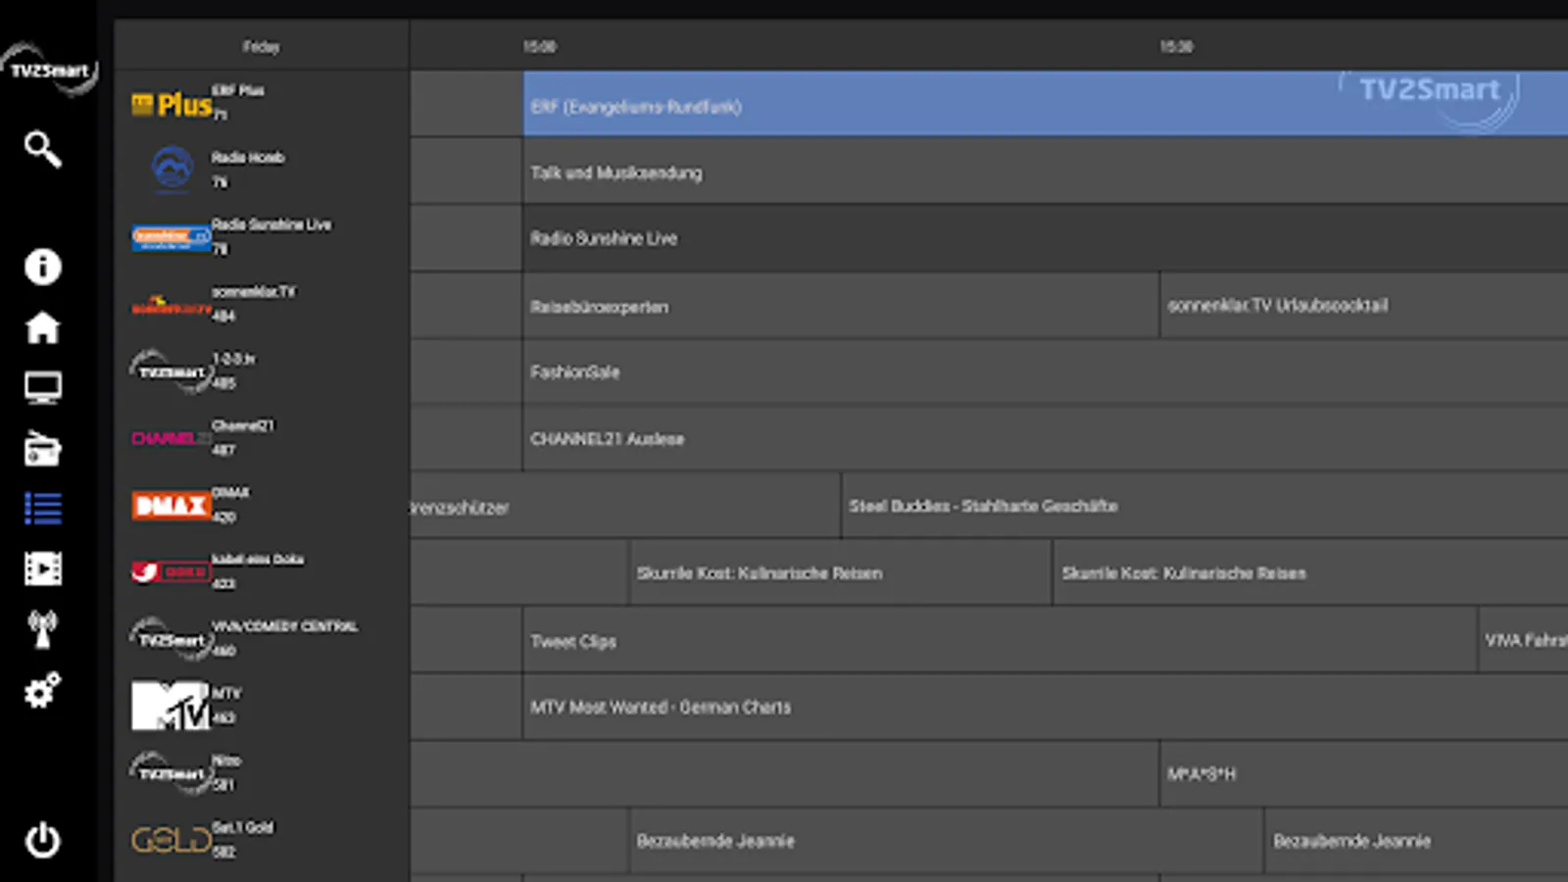Image resolution: width=1568 pixels, height=882 pixels.
Task: Open the CHANNEL21 Auslese program
Action: point(1046,439)
